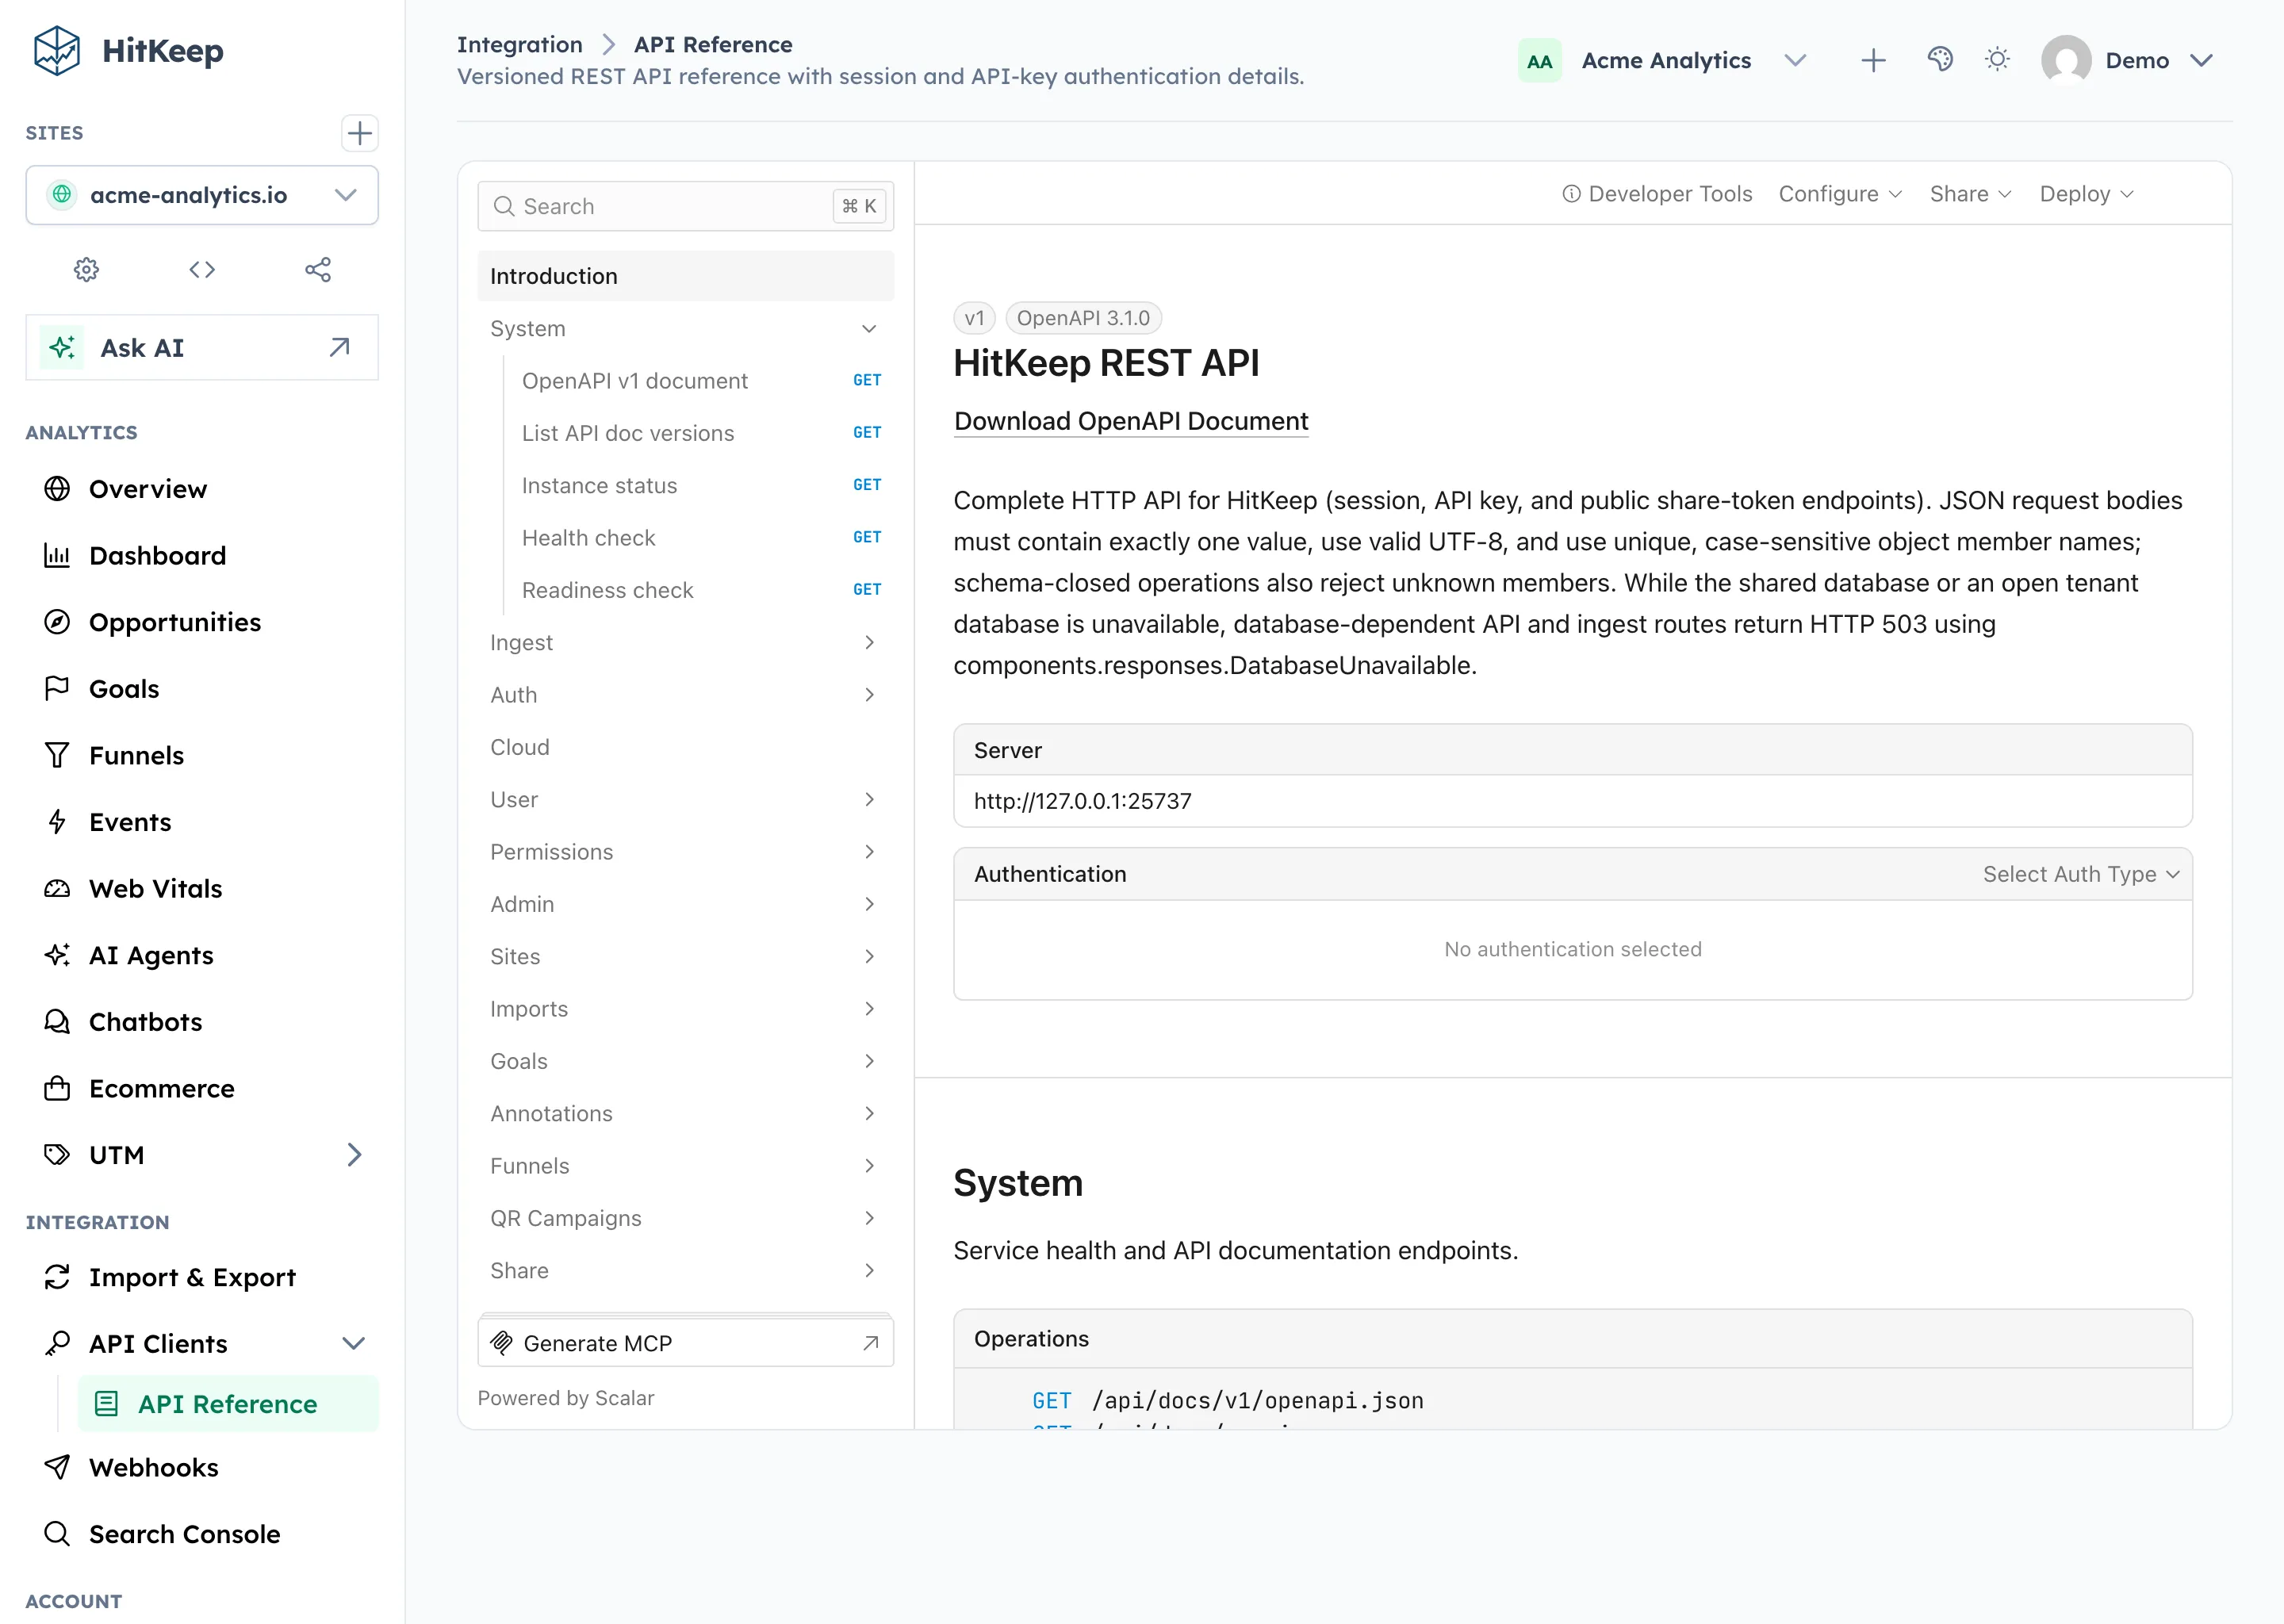Open Instance status endpoint
The height and width of the screenshot is (1624, 2284).
(700, 486)
